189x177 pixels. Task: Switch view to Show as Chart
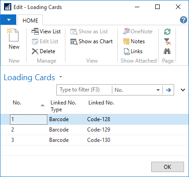[92, 41]
